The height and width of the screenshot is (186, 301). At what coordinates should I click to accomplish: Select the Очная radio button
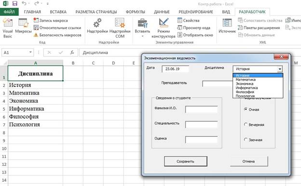[x=246, y=109]
